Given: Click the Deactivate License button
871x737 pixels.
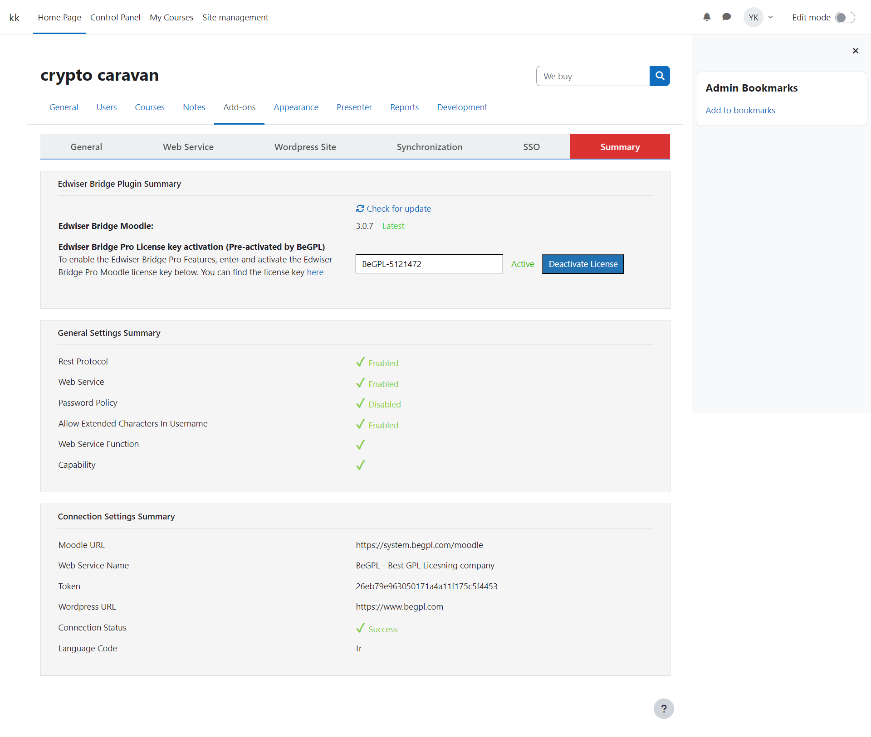Looking at the screenshot, I should [x=583, y=263].
